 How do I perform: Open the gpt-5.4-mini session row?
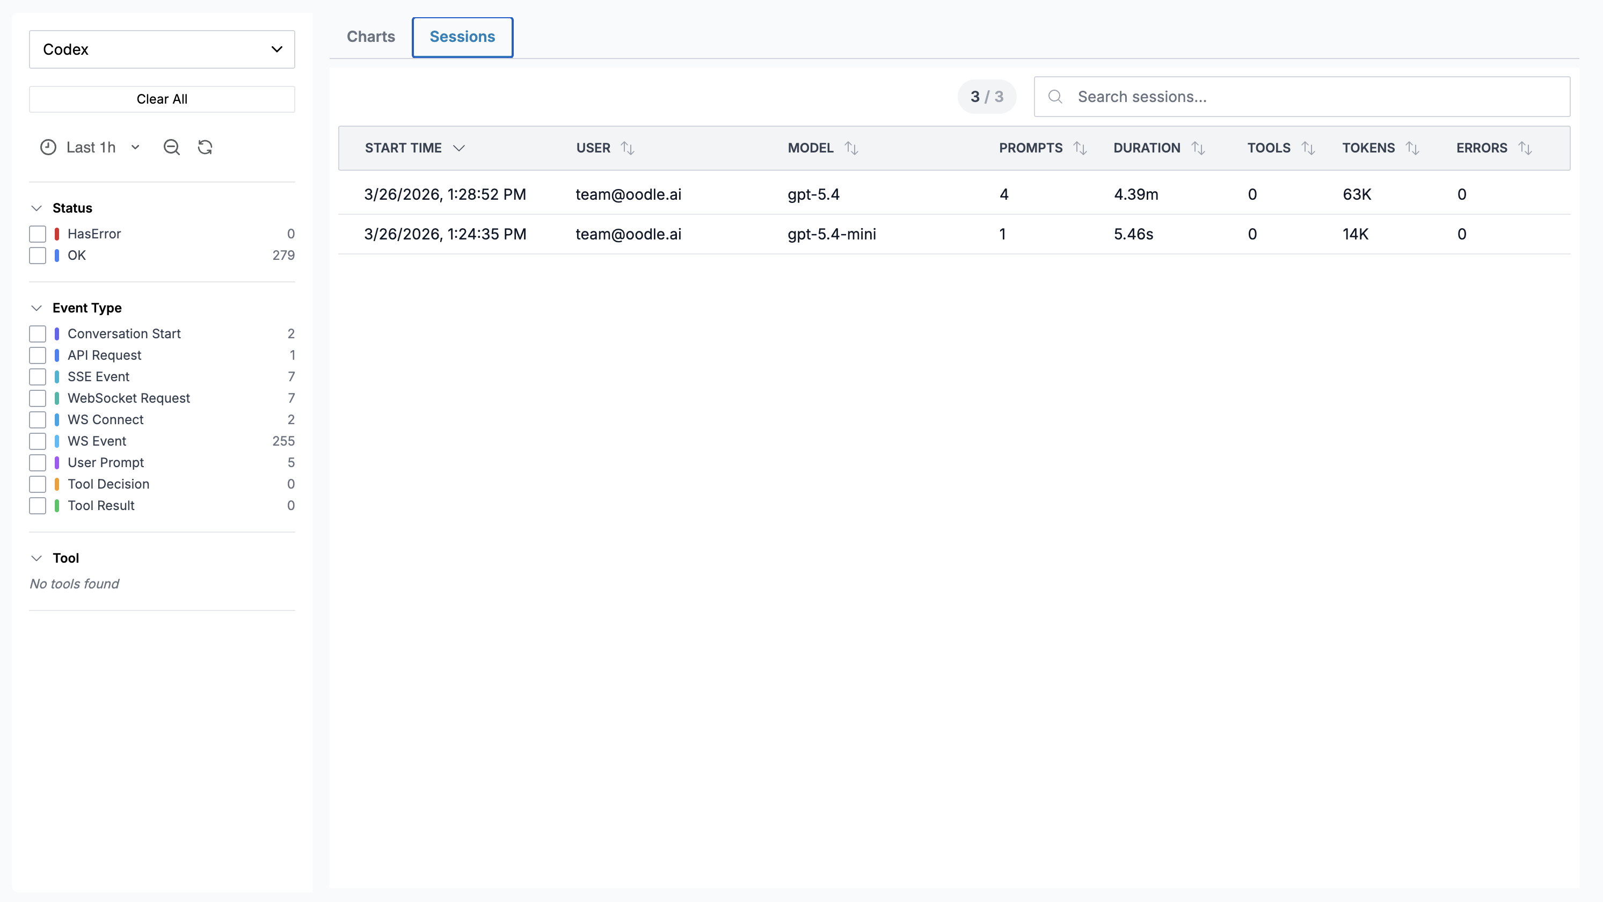pyautogui.click(x=832, y=234)
